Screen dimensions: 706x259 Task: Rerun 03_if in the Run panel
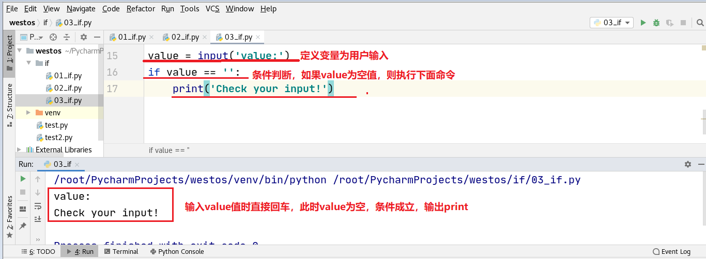click(23, 179)
